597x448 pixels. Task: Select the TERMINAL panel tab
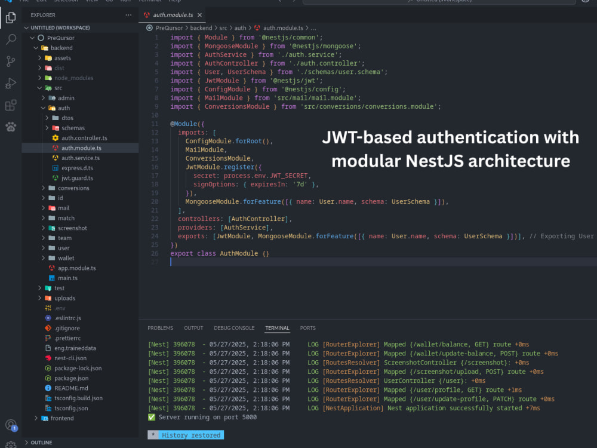(277, 328)
